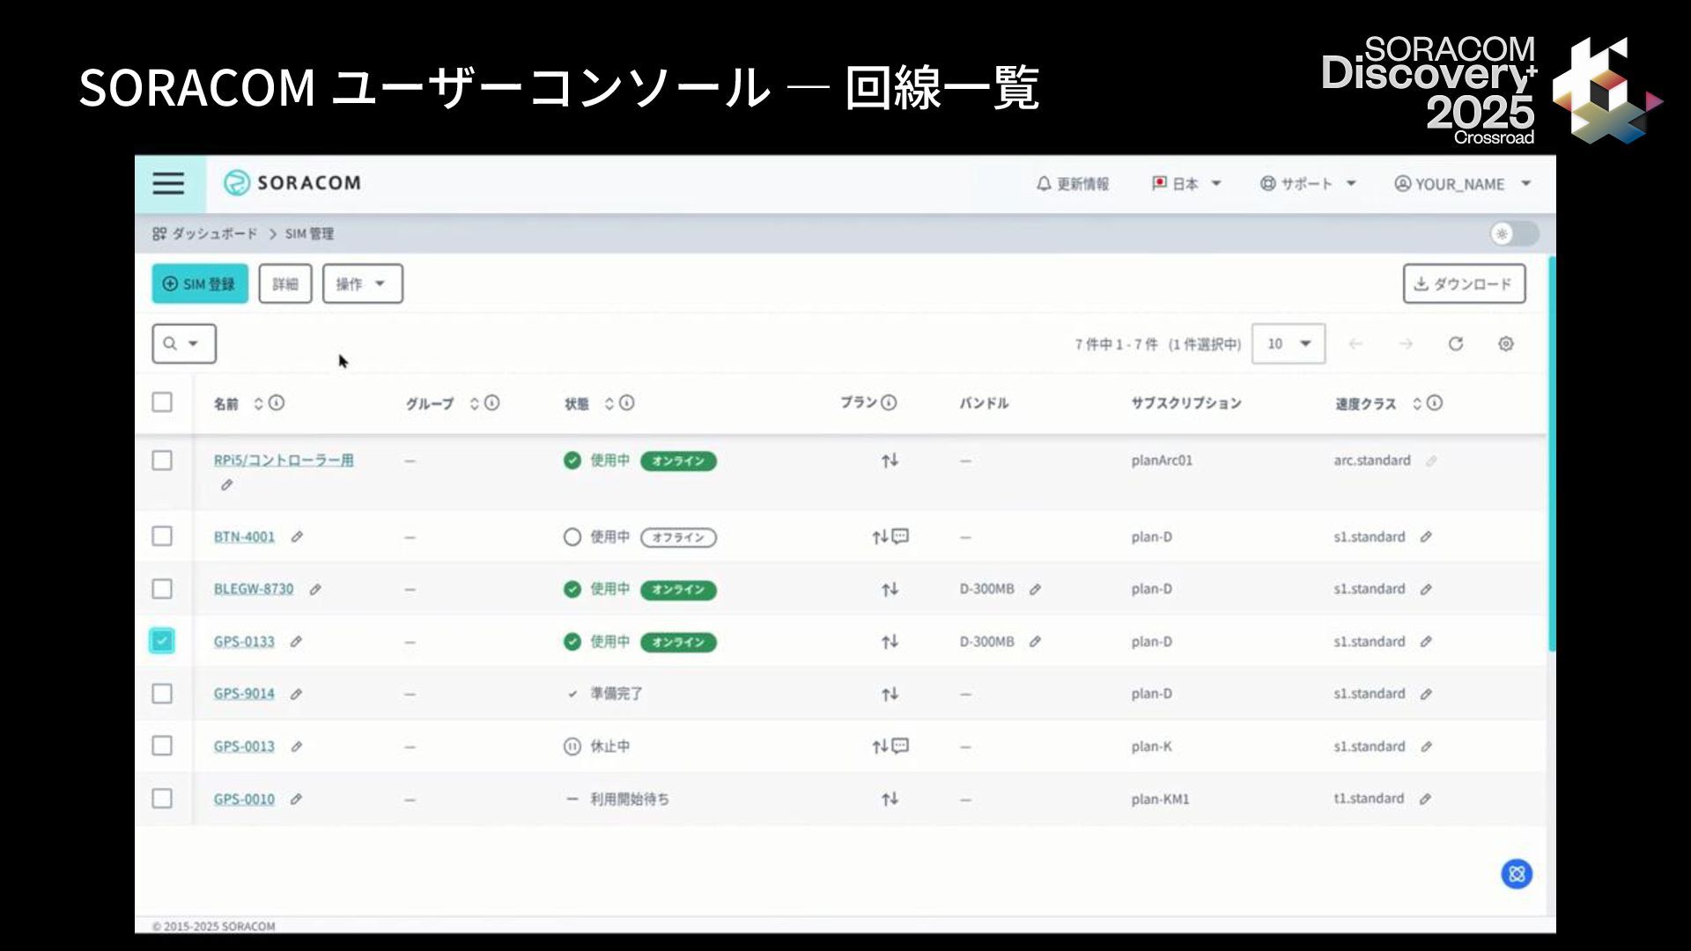This screenshot has height=951, width=1691.
Task: Open the 操作 dropdown
Action: (x=363, y=284)
